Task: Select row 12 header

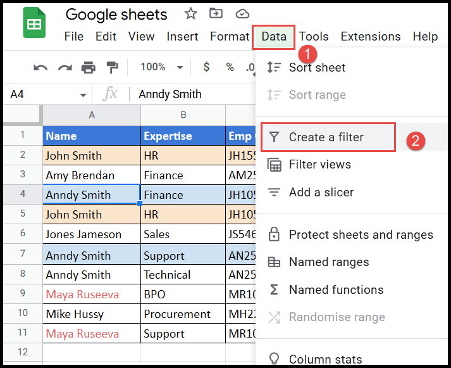Action: pos(22,352)
